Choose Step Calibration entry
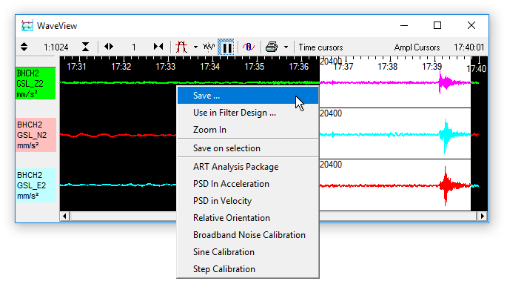The image size is (507, 281). click(248, 269)
